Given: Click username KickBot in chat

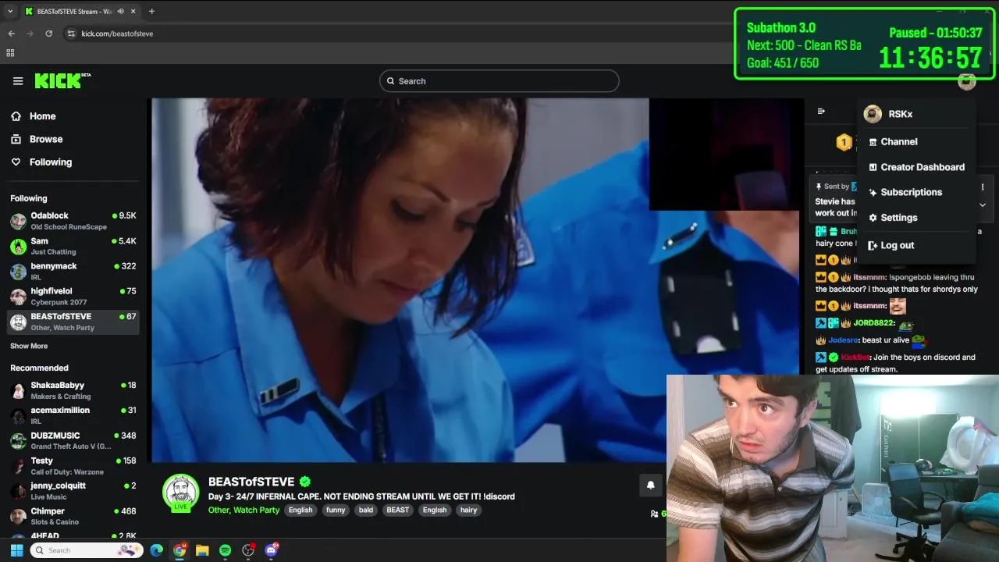Looking at the screenshot, I should point(855,357).
